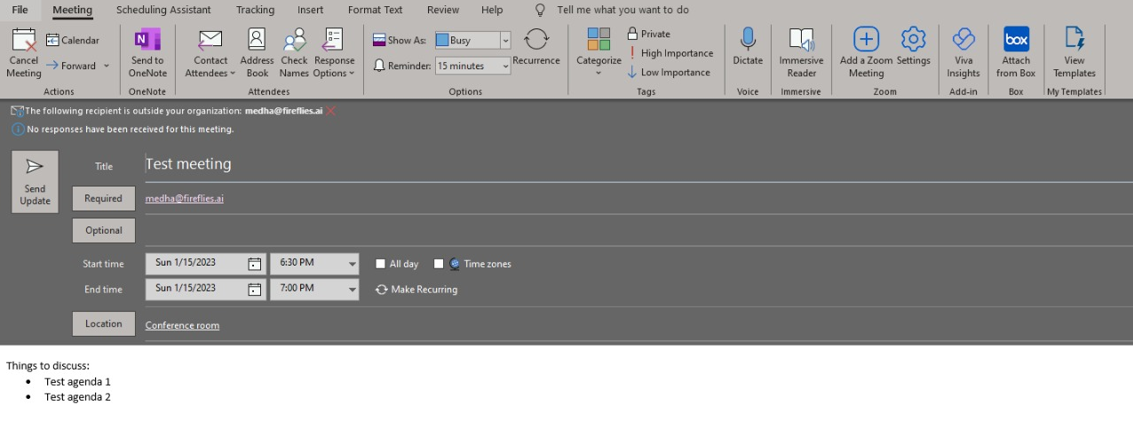
Task: Click 'Test agenda 1' bullet text
Action: (x=77, y=382)
